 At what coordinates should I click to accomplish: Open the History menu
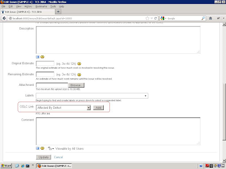click(x=28, y=7)
